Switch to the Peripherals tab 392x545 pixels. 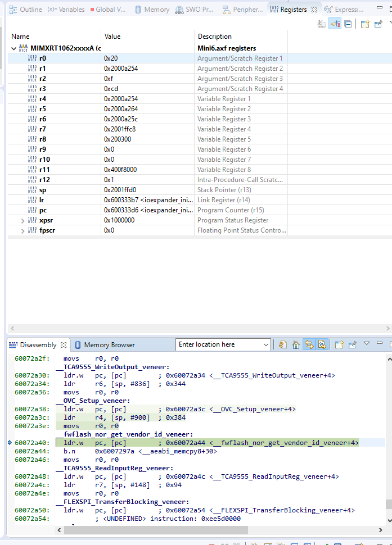pyautogui.click(x=243, y=10)
